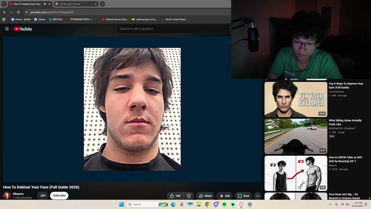
Task: Open network settings in the system tray
Action: pos(343,204)
